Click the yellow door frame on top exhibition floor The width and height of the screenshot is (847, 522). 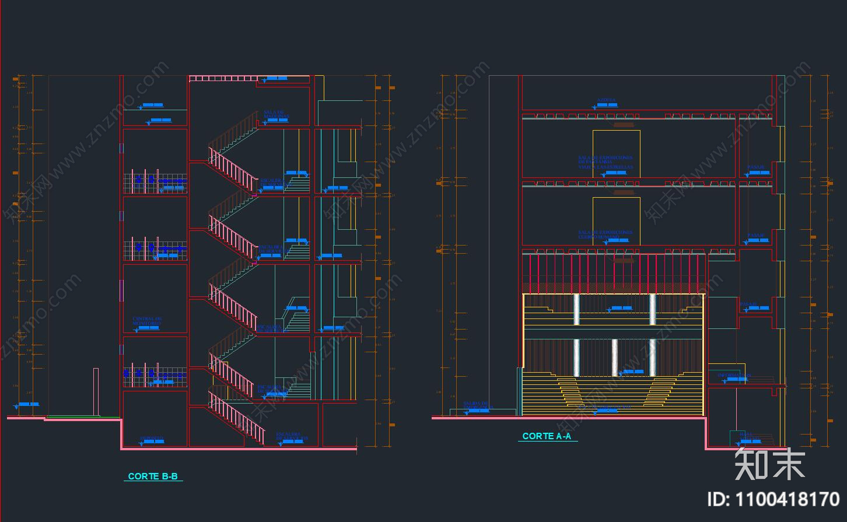[x=617, y=154]
